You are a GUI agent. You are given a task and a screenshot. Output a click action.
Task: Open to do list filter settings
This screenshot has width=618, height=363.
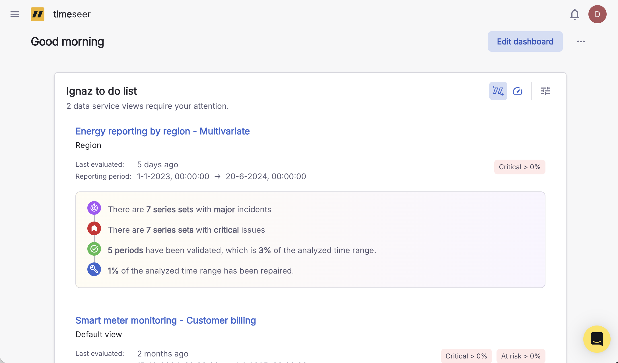point(545,91)
